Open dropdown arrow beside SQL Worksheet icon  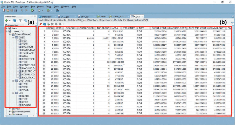(51, 10)
